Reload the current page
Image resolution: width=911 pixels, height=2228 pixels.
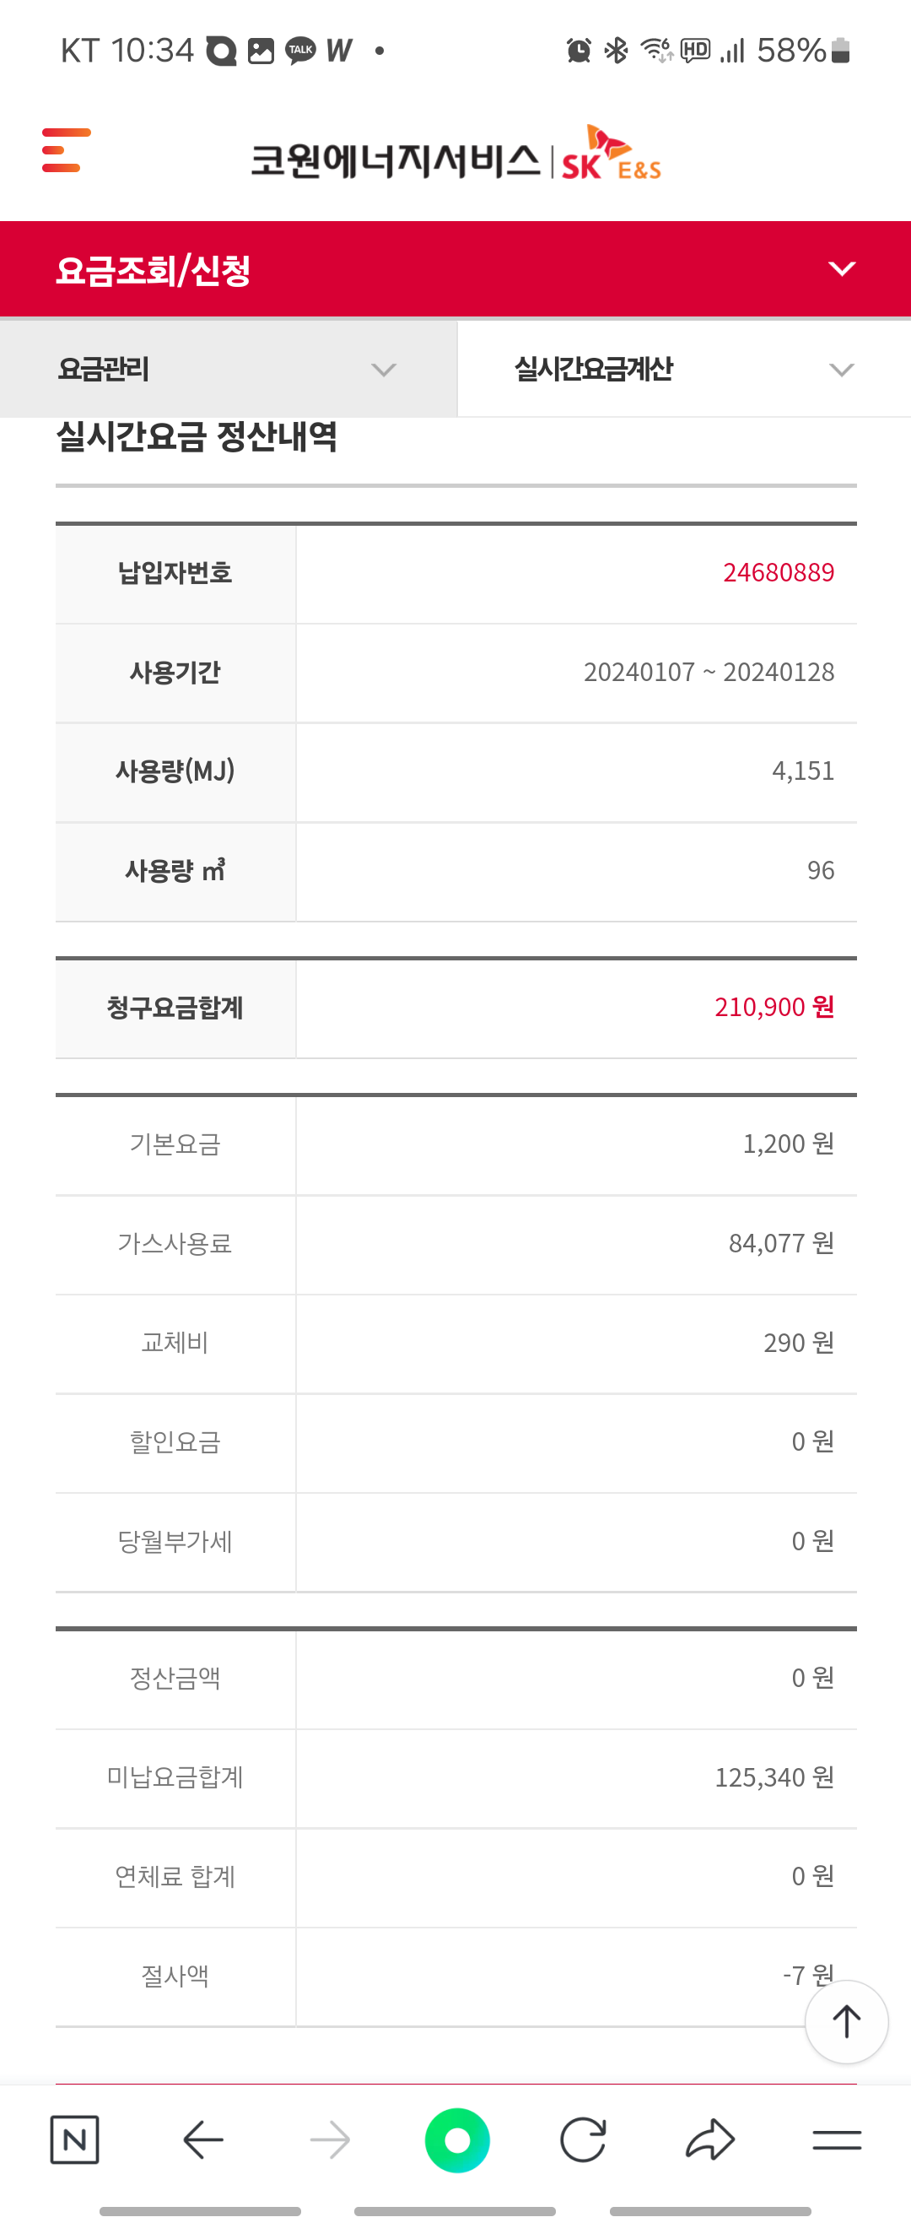(584, 2139)
